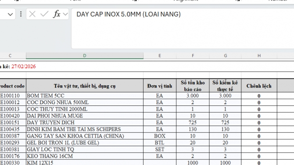Click actual count 725 in column G

pos(225,123)
